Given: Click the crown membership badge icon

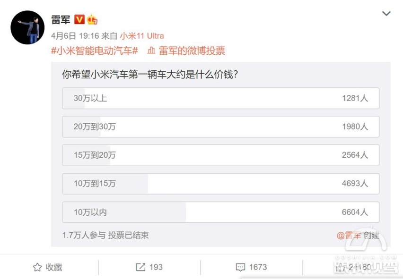Looking at the screenshot, I should (92, 19).
